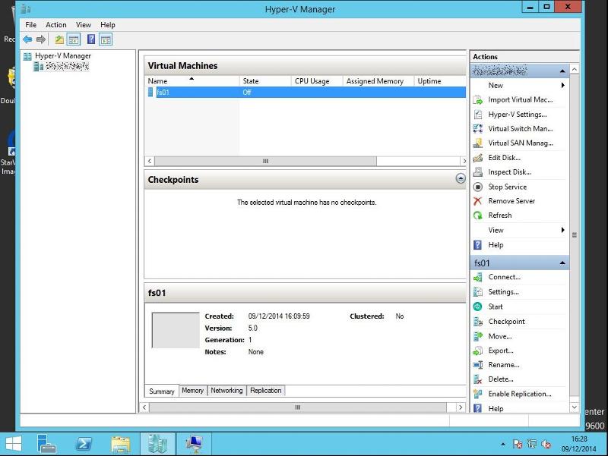Click the Inspect Disk icon
This screenshot has width=608, height=456.
(478, 172)
